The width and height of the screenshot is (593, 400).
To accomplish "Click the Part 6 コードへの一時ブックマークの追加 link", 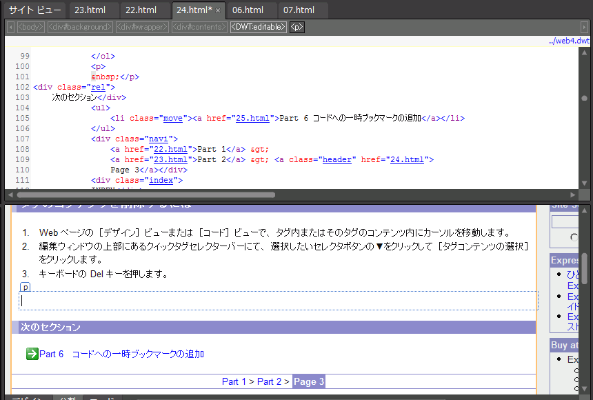I will coord(122,354).
